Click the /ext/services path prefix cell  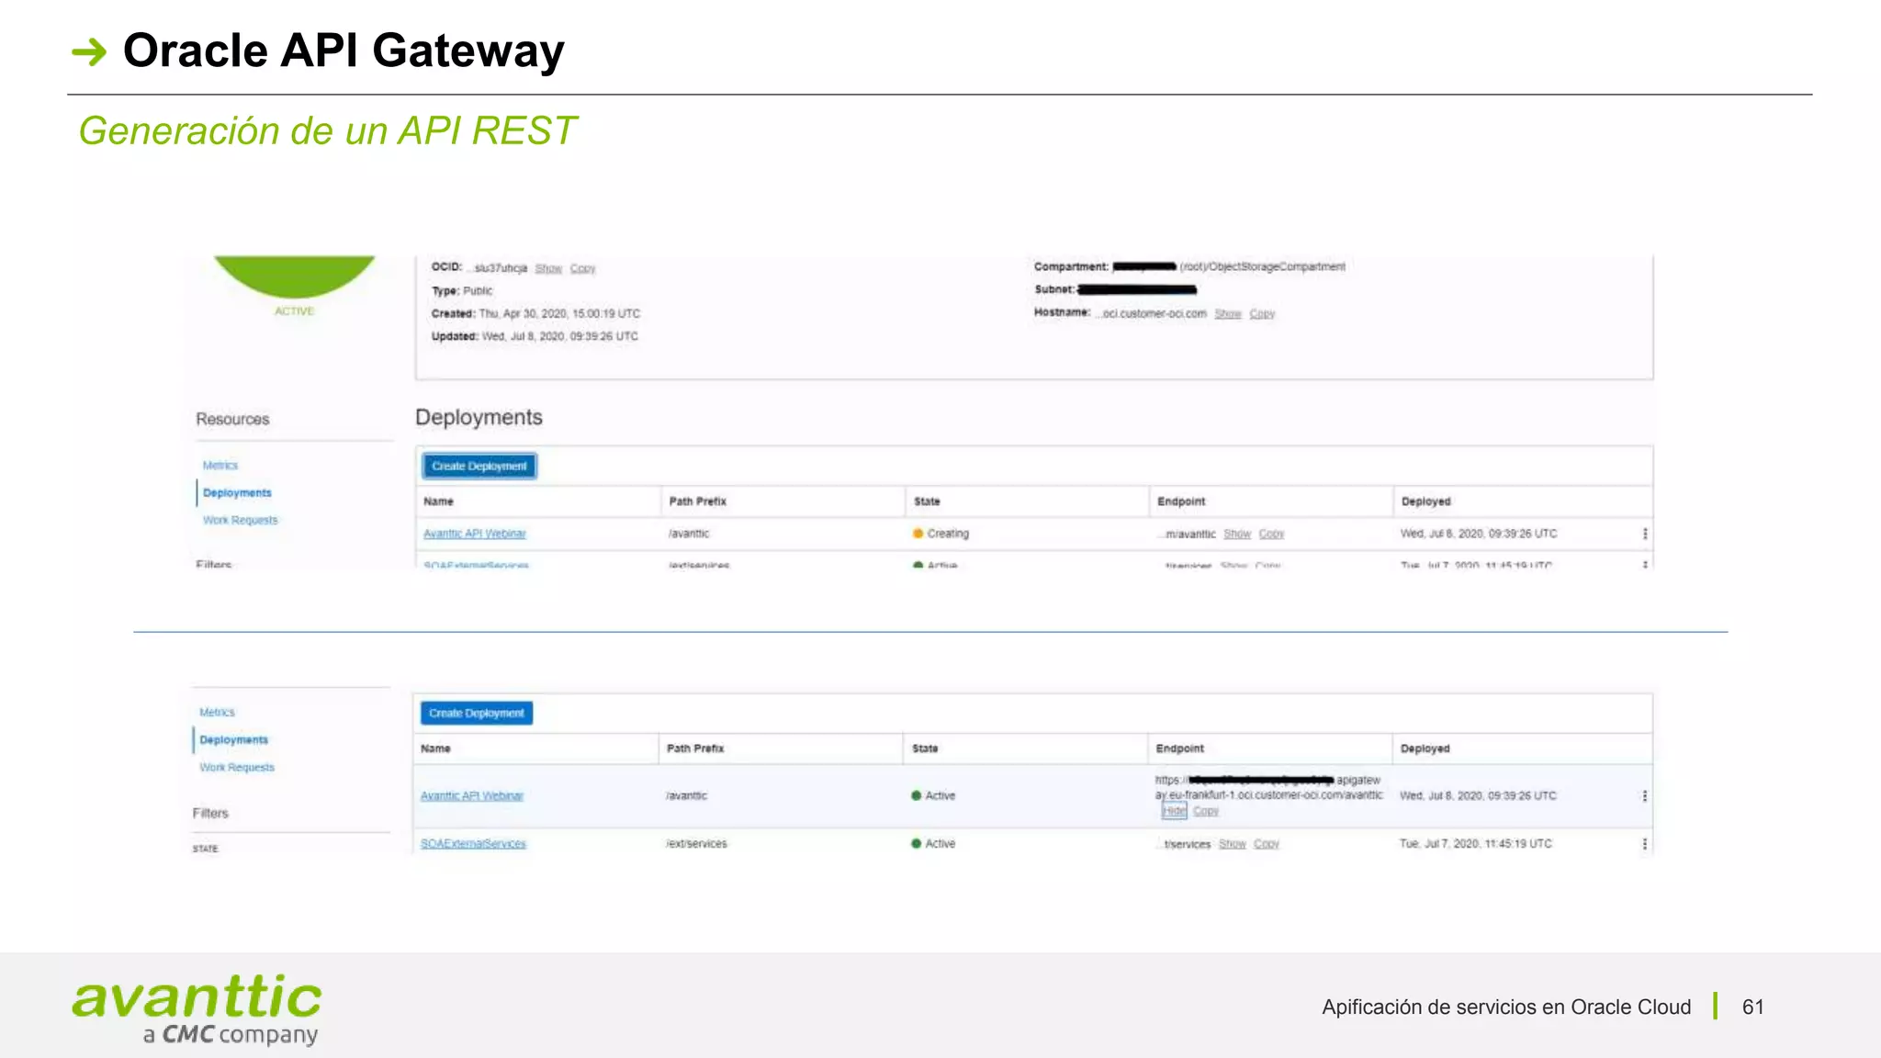pos(696,844)
